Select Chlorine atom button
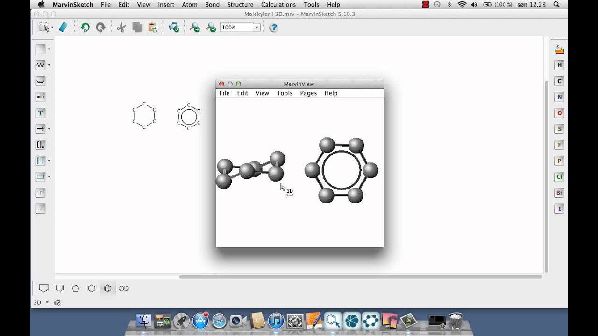The image size is (598, 336). [x=559, y=177]
